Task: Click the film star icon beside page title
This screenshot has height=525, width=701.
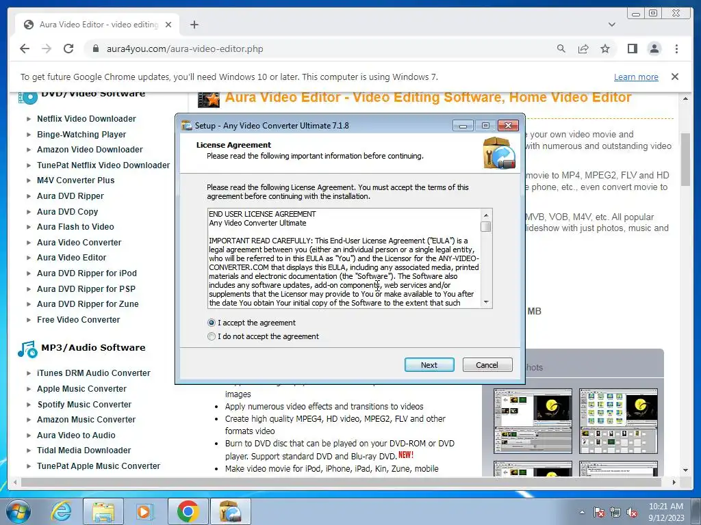Action: [209, 98]
